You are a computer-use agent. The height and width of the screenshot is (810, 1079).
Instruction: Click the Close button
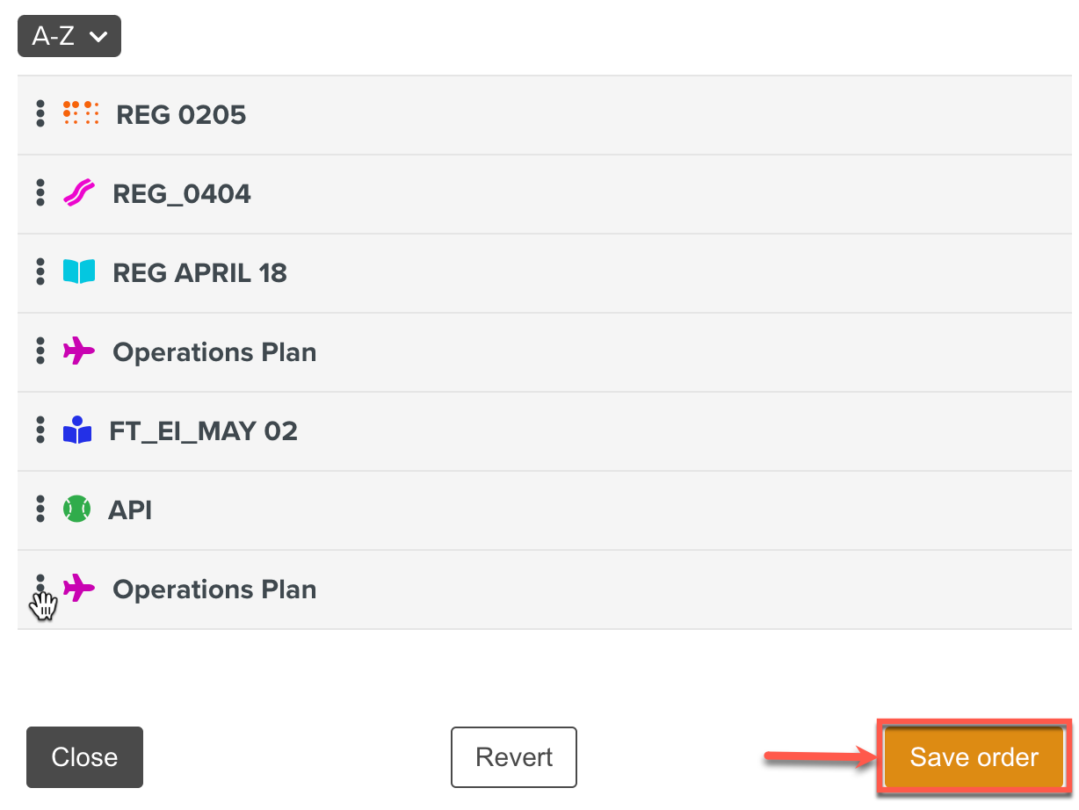84,757
